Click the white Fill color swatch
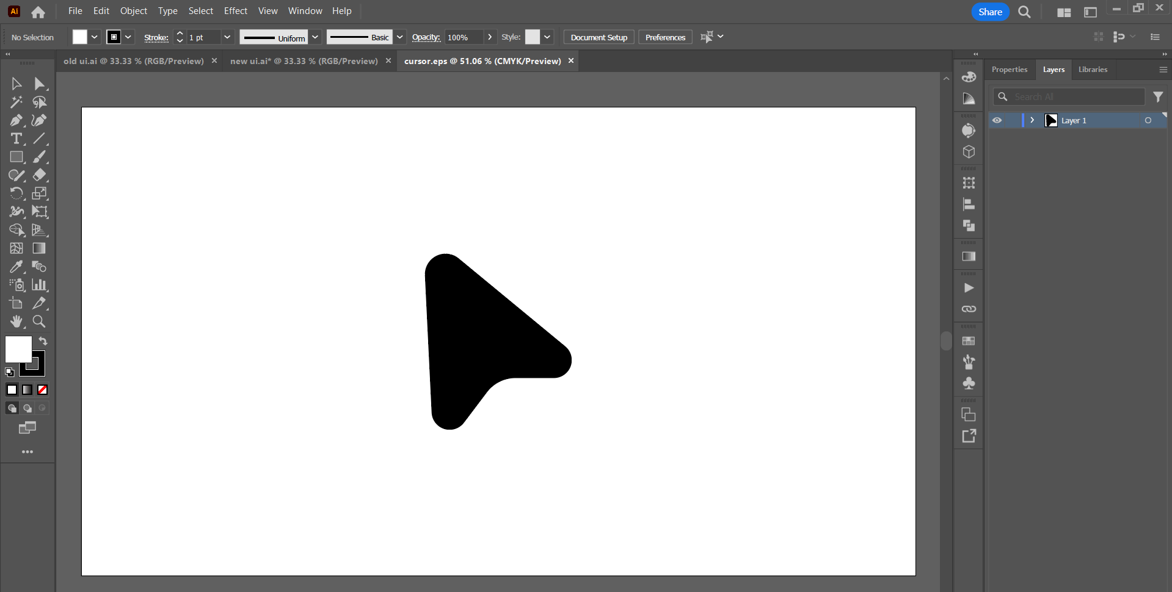This screenshot has height=592, width=1172. 18,349
